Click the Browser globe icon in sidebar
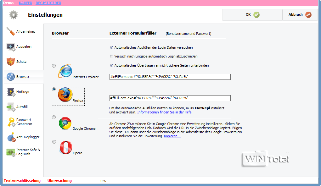The width and height of the screenshot is (321, 186). 10,77
